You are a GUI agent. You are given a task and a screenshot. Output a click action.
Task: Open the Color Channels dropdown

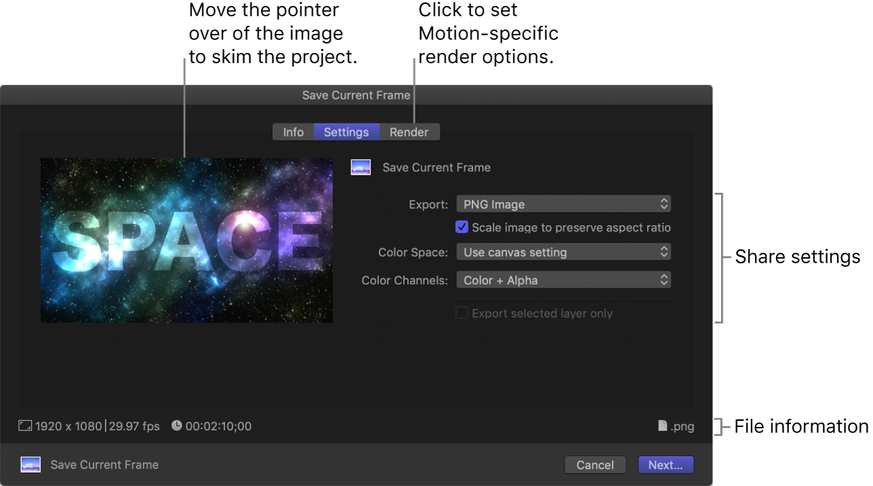coord(564,280)
